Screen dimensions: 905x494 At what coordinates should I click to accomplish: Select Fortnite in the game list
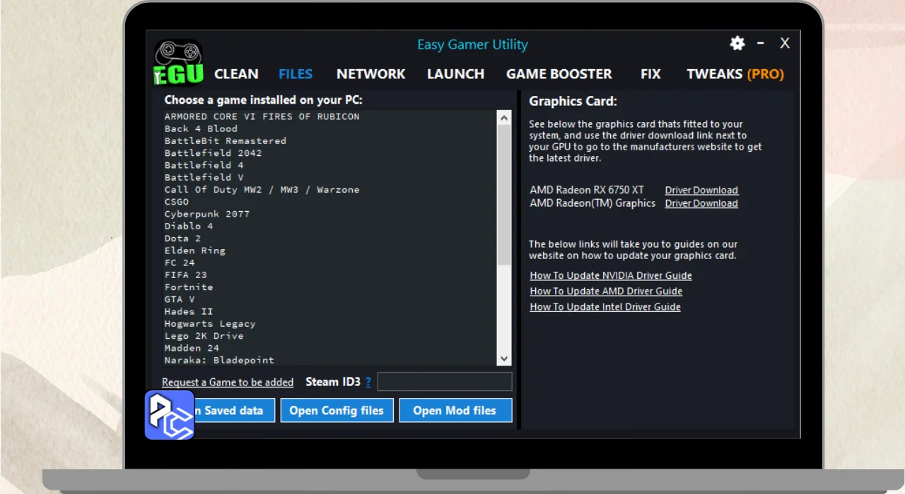(x=189, y=287)
